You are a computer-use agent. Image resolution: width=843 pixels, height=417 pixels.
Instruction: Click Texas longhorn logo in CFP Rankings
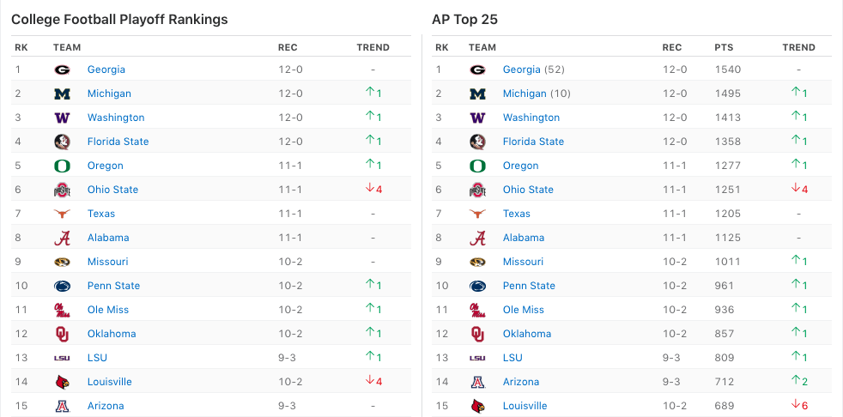[62, 214]
